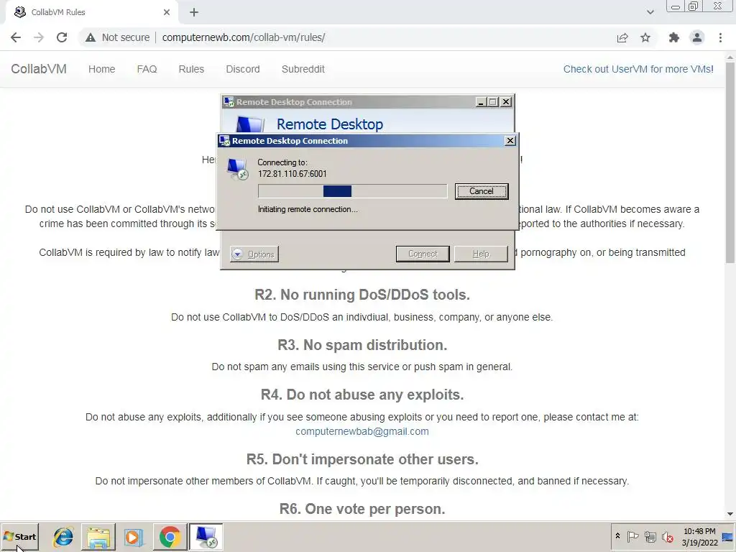Launch Internet Explorer from taskbar
736x552 pixels.
click(x=63, y=536)
